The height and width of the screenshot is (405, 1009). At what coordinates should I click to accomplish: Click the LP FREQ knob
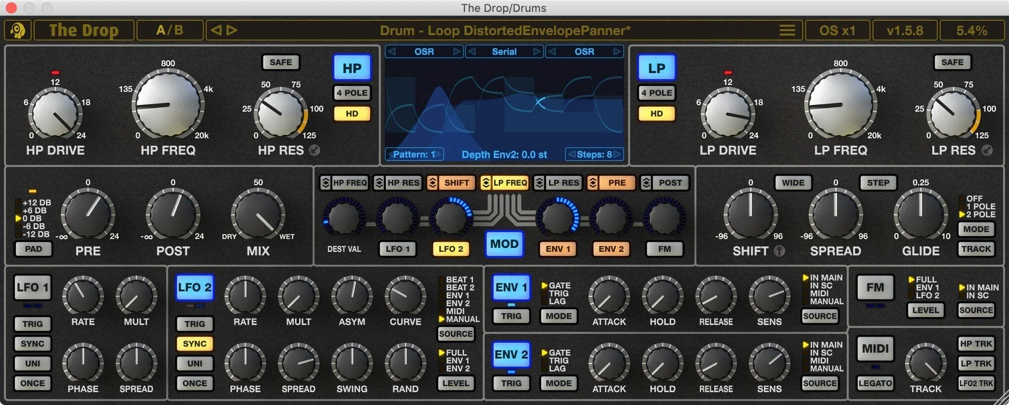840,105
